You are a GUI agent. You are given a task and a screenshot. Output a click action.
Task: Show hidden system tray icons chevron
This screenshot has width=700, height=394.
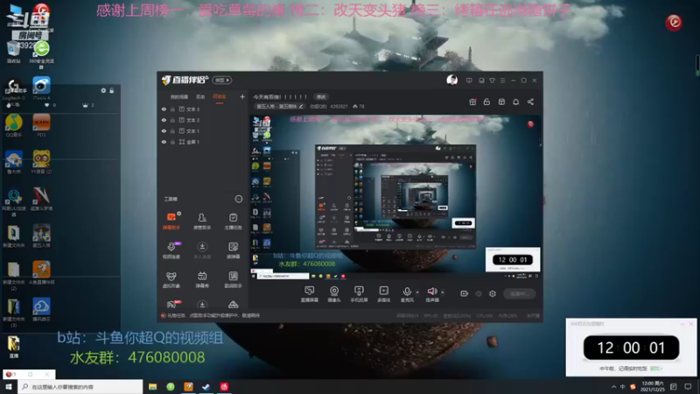614,386
